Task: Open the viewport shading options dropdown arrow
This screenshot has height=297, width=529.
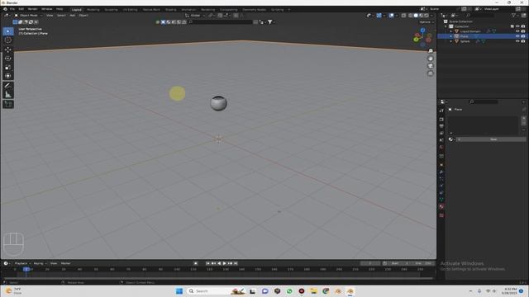Action: [x=431, y=16]
